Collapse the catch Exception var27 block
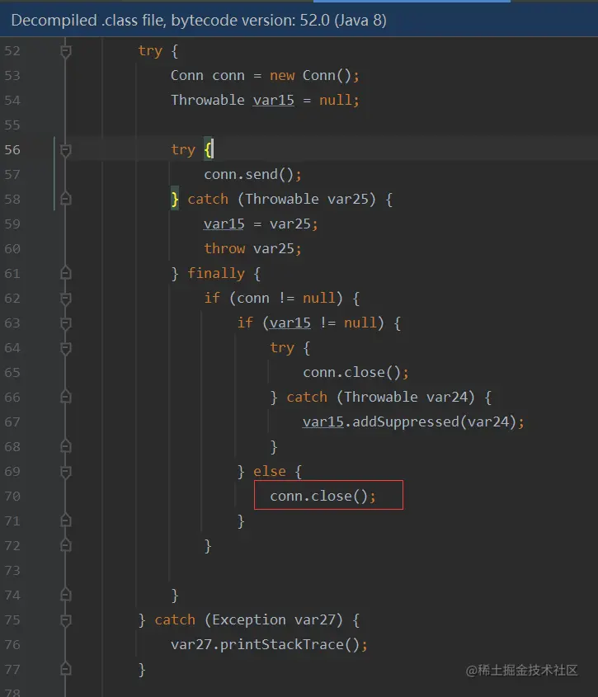Screen dimensions: 598x697 tap(65, 620)
